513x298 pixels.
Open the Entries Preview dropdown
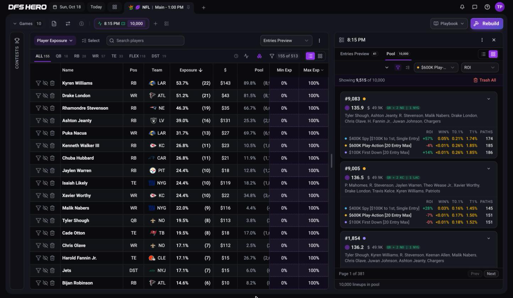(286, 40)
